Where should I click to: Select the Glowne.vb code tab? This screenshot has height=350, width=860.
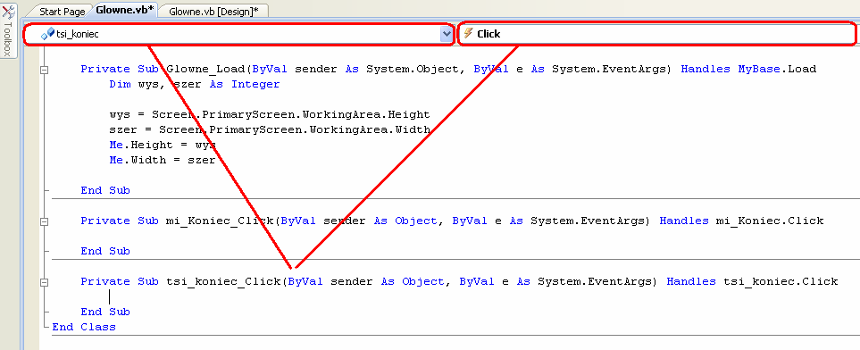pyautogui.click(x=125, y=10)
